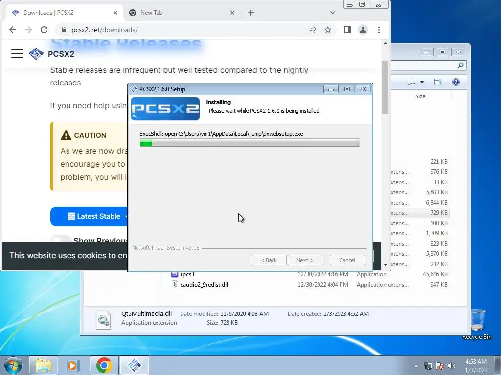Open a new Chrome tab with plus button
The width and height of the screenshot is (501, 375).
click(251, 13)
